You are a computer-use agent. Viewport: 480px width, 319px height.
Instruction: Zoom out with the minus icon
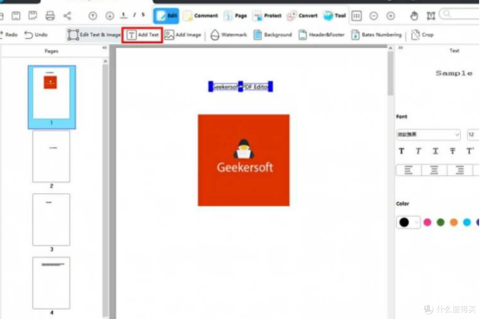point(373,16)
